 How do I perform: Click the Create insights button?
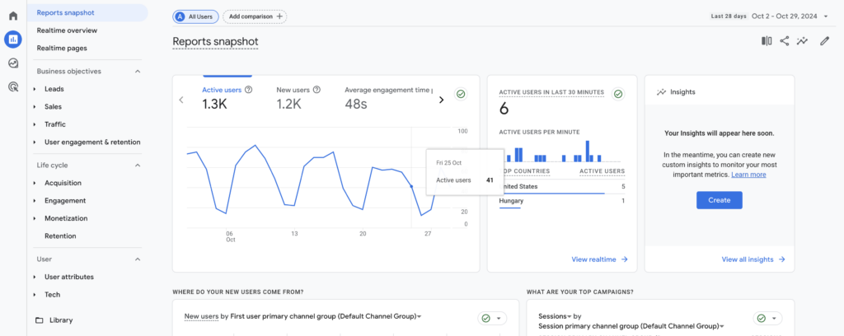(x=719, y=200)
